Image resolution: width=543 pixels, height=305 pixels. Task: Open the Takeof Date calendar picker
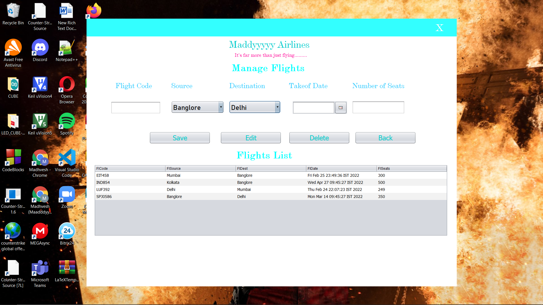tap(341, 108)
